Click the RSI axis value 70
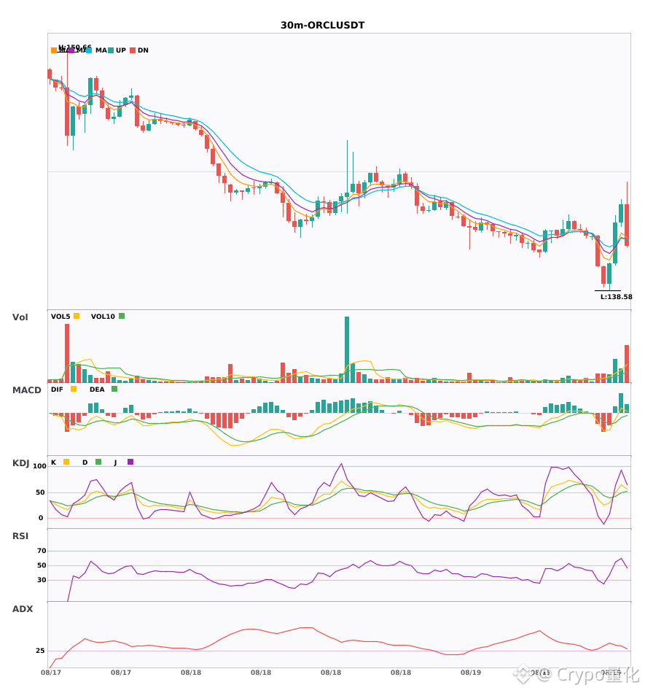 (42, 551)
